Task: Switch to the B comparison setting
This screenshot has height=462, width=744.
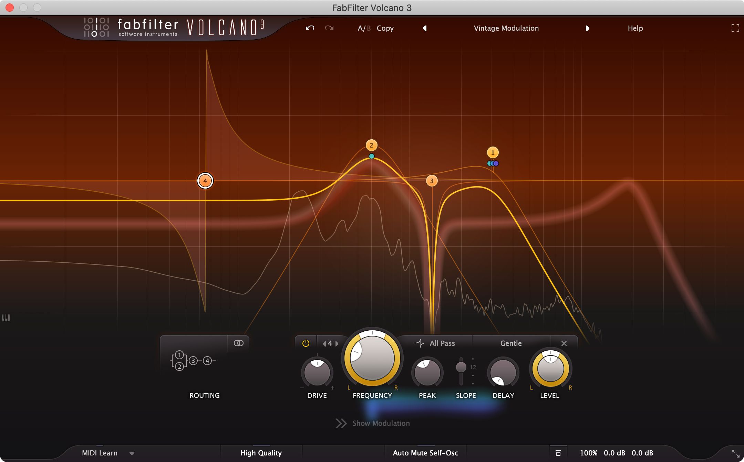Action: (368, 28)
